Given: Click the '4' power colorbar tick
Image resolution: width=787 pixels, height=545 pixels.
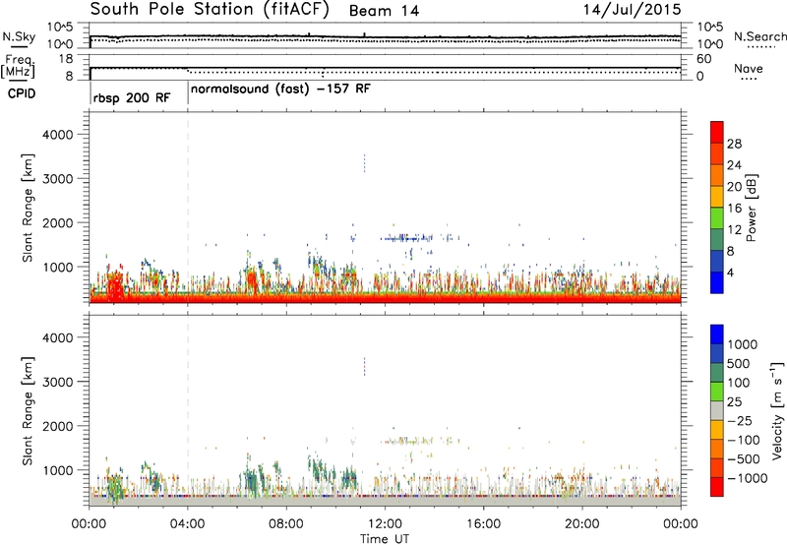Looking at the screenshot, I should coord(730,273).
